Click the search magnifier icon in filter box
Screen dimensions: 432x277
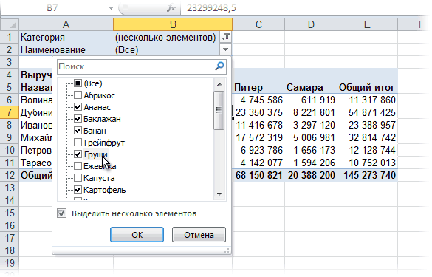click(219, 66)
